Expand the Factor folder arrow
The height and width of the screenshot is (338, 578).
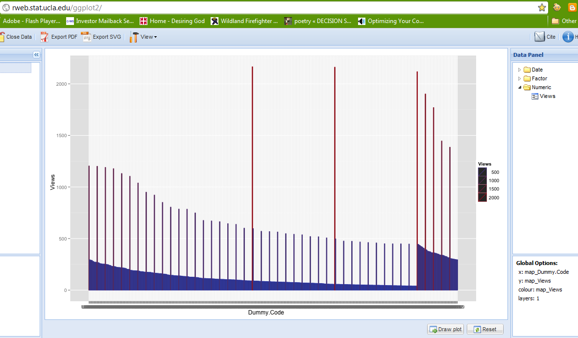[x=520, y=79]
